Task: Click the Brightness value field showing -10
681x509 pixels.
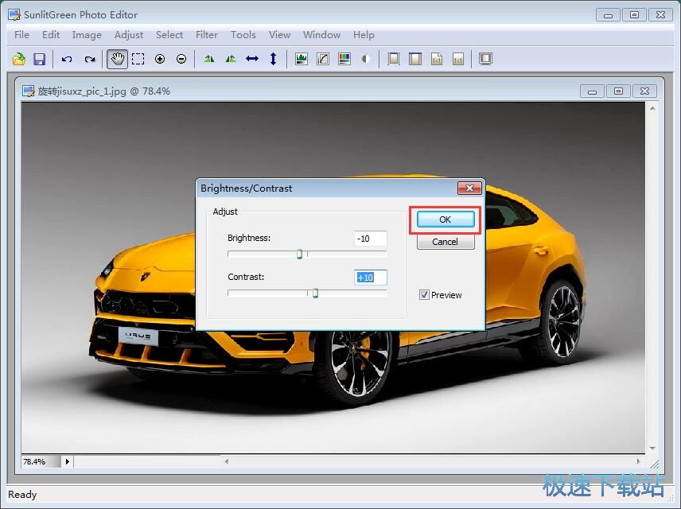Action: pyautogui.click(x=371, y=239)
